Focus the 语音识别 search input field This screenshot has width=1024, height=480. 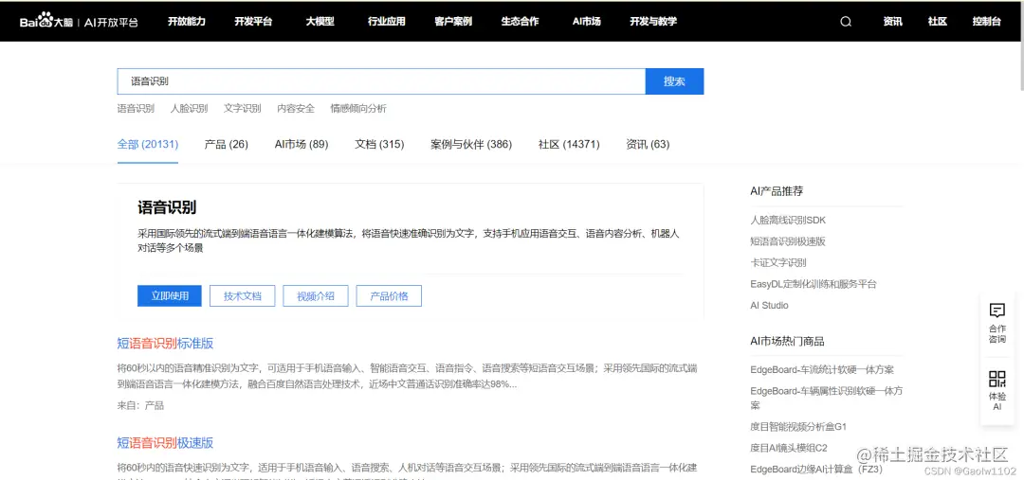[381, 81]
